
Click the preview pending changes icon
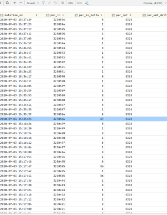coord(43,3)
